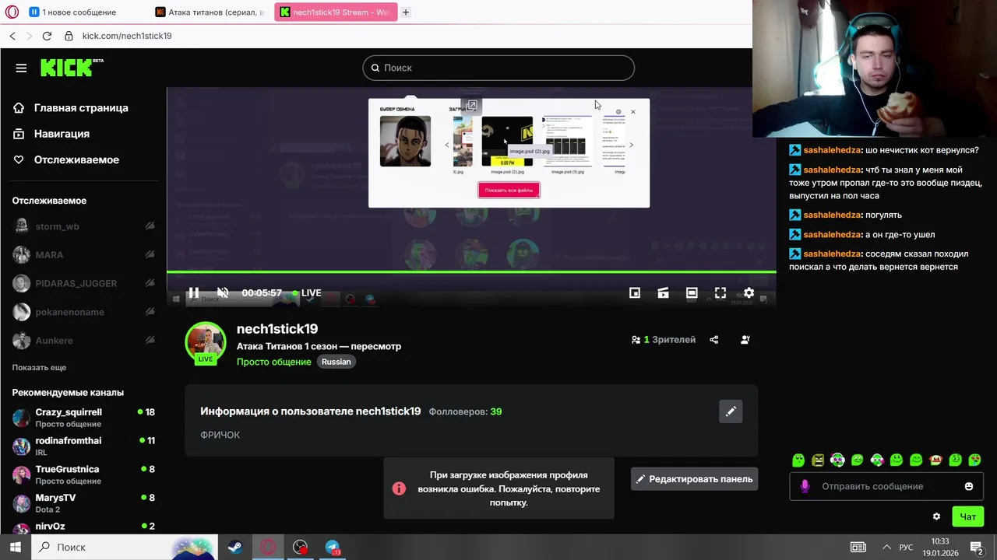Open the player settings gear
This screenshot has width=997, height=560.
(749, 293)
